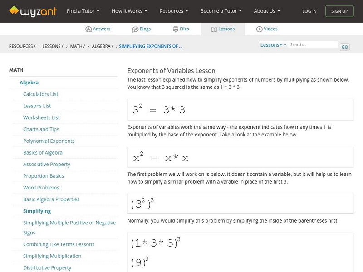Open the About Us menu
Image resolution: width=363 pixels, height=272 pixels.
click(267, 11)
